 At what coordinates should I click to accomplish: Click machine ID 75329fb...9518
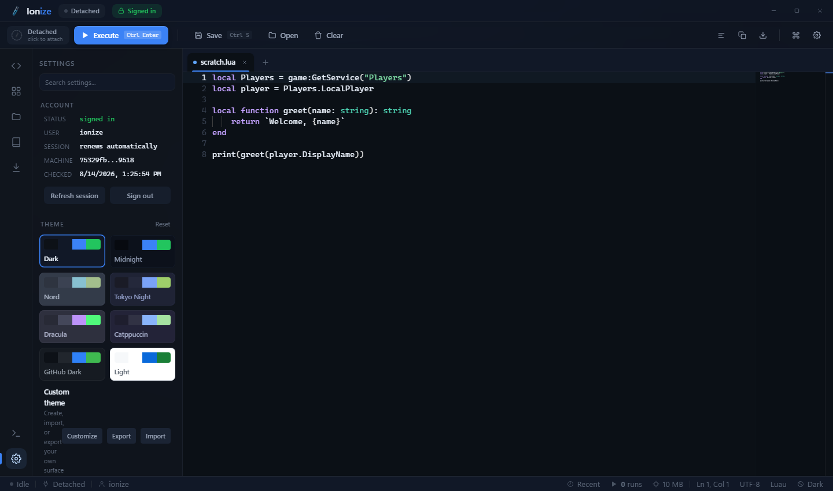pyautogui.click(x=106, y=160)
